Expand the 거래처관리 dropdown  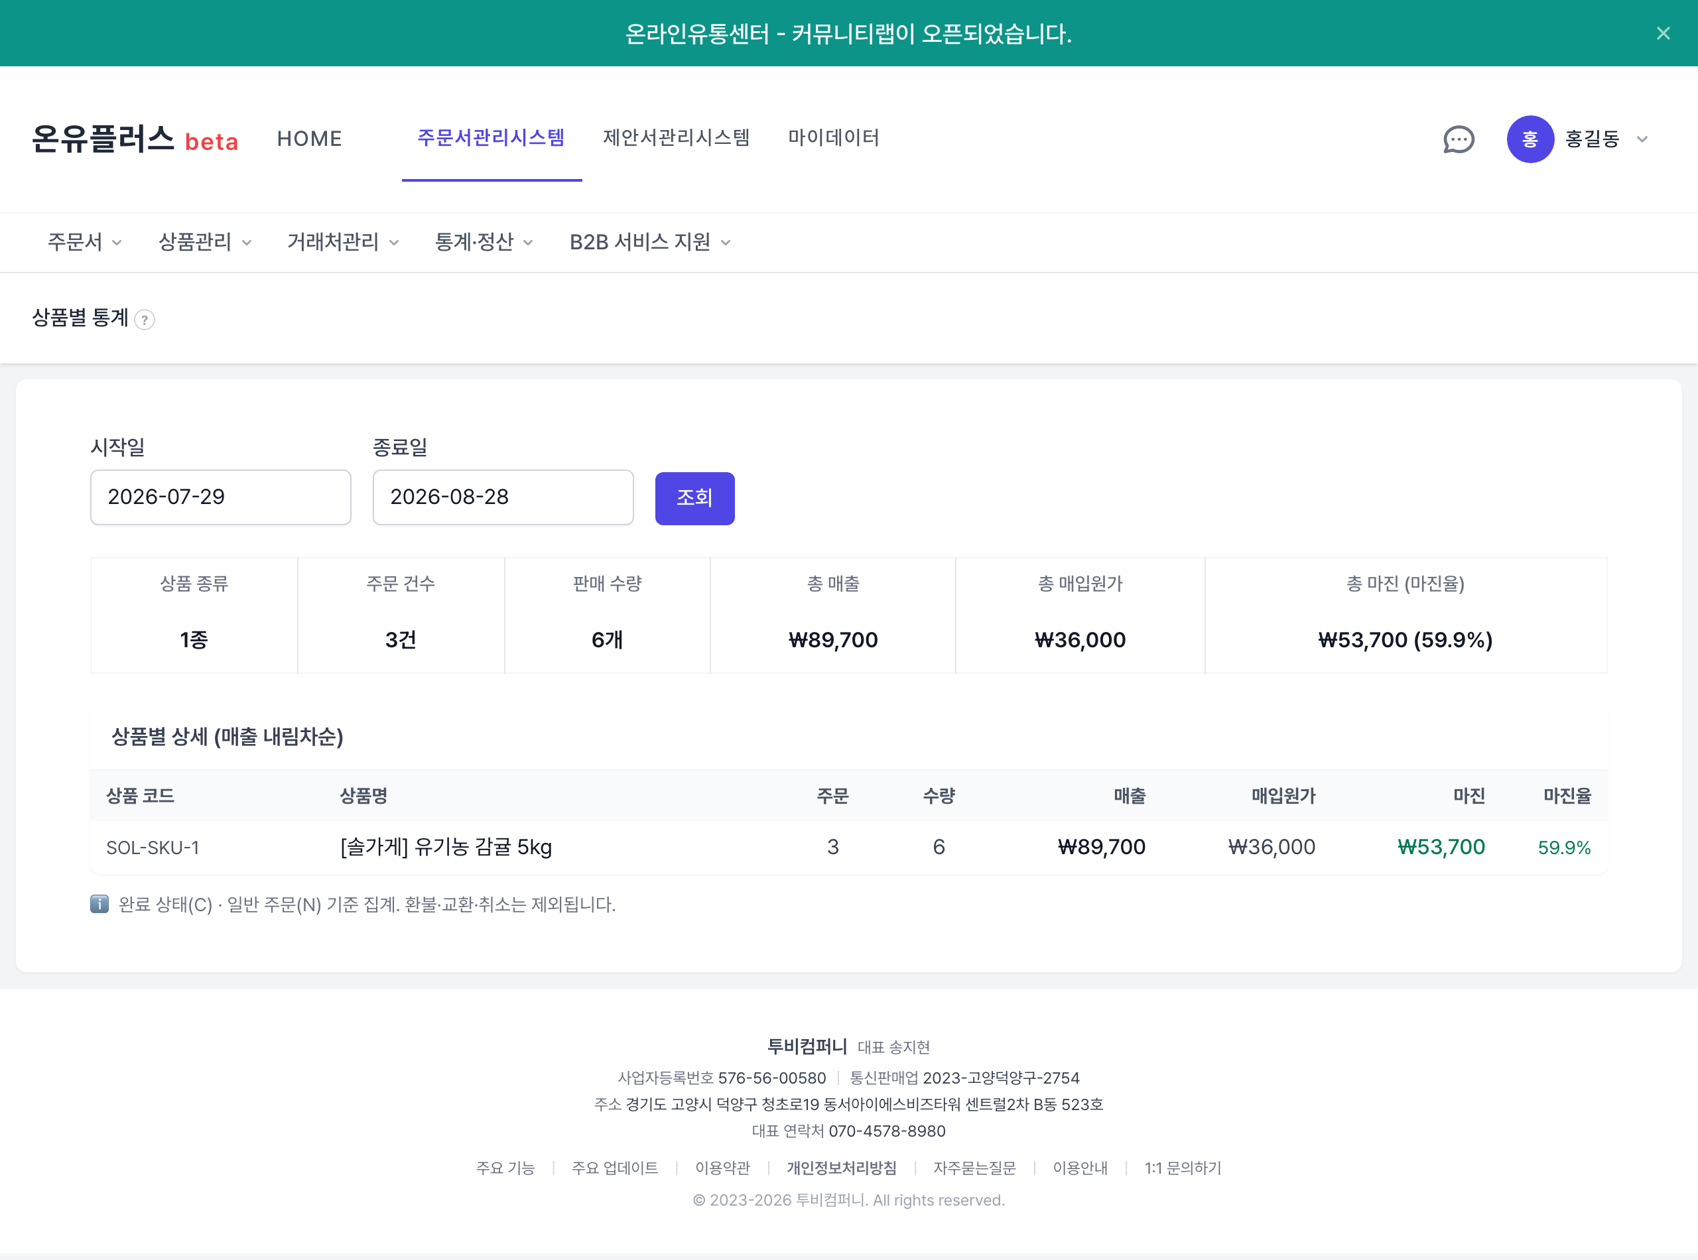(344, 243)
